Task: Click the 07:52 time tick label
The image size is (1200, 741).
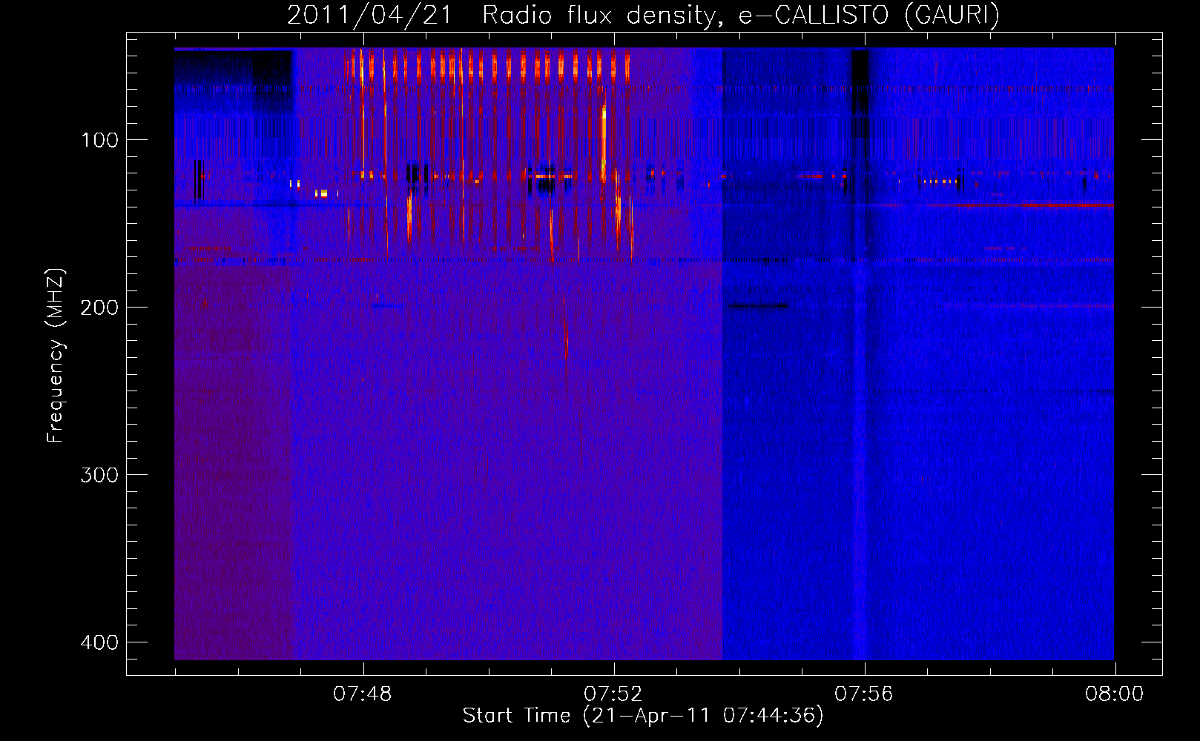Action: [613, 694]
